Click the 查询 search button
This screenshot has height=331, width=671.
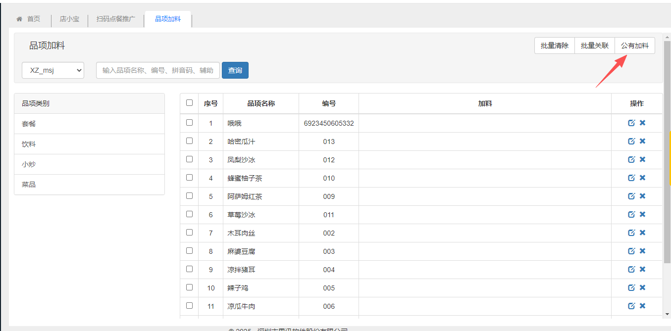click(235, 70)
